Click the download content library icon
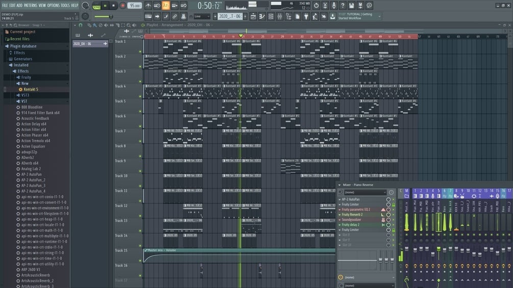513x288 pixels. click(x=333, y=16)
